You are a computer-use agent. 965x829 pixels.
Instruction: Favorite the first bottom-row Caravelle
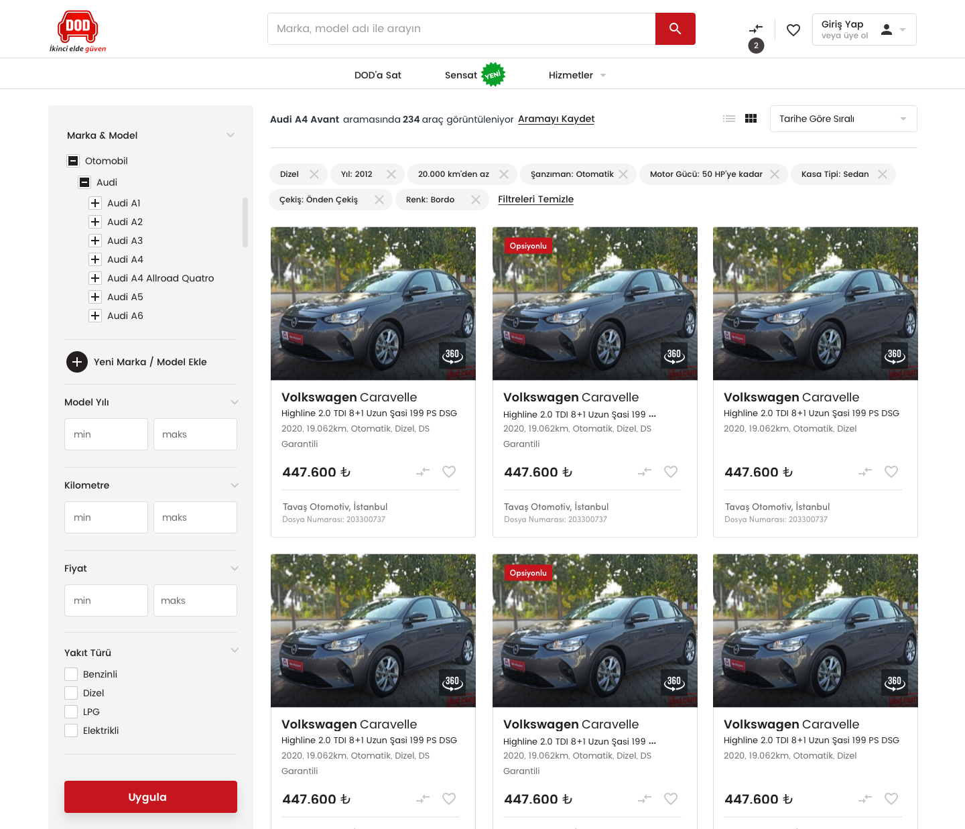[449, 799]
